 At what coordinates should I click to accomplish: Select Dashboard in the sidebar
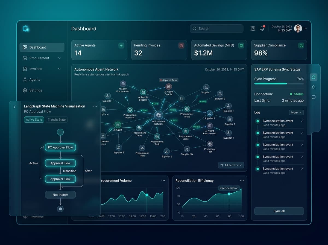coord(42,47)
